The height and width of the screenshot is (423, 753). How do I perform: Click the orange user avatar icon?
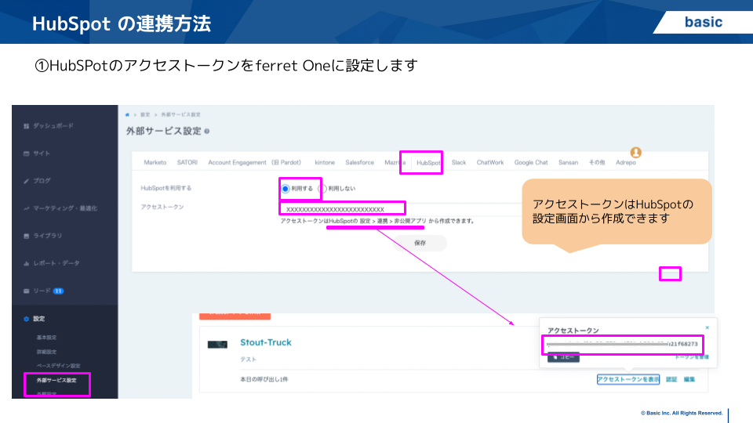tap(636, 153)
